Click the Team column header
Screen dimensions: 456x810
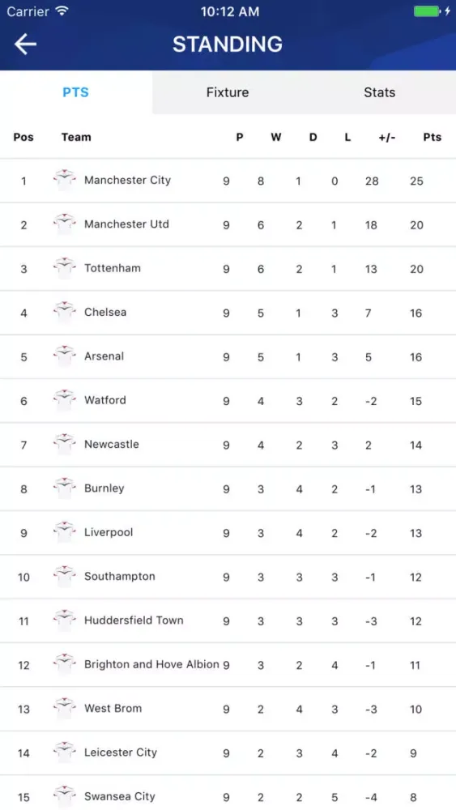(76, 137)
